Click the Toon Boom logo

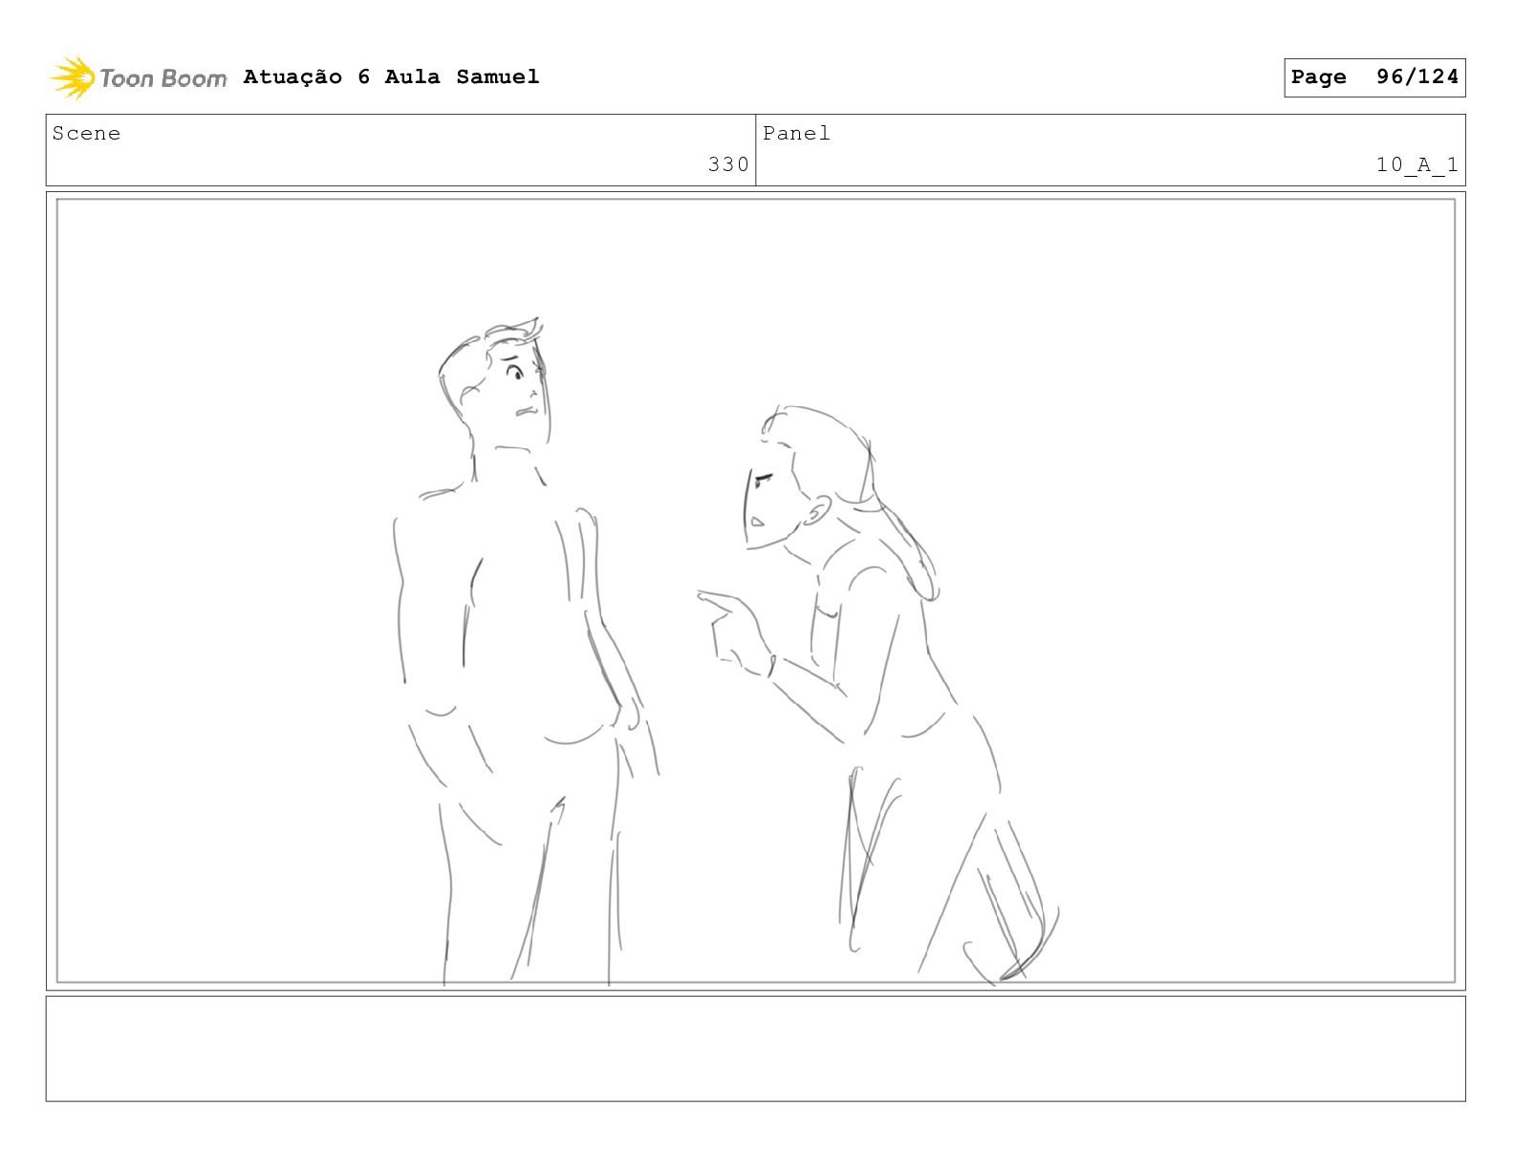click(138, 77)
